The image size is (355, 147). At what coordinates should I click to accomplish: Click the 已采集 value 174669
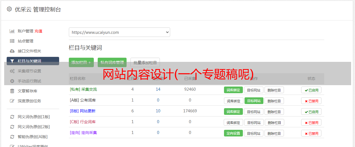point(190,111)
